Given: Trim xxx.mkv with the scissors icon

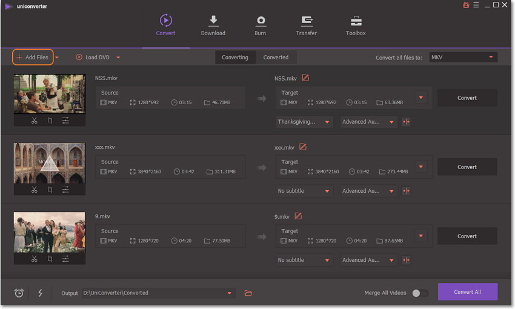Looking at the screenshot, I should pyautogui.click(x=34, y=190).
